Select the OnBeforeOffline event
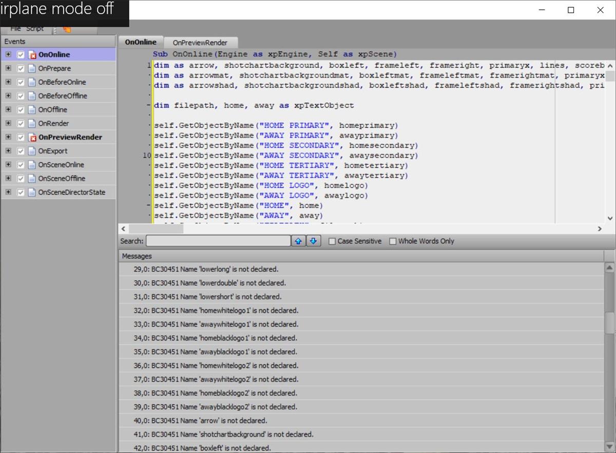Screen dimensions: 616x453 coord(63,96)
